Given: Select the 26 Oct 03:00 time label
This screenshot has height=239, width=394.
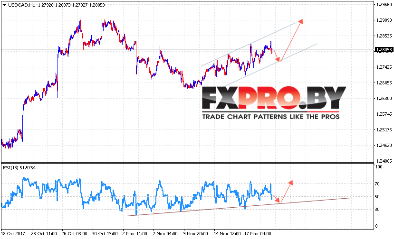Looking at the screenshot, I should tap(74, 233).
